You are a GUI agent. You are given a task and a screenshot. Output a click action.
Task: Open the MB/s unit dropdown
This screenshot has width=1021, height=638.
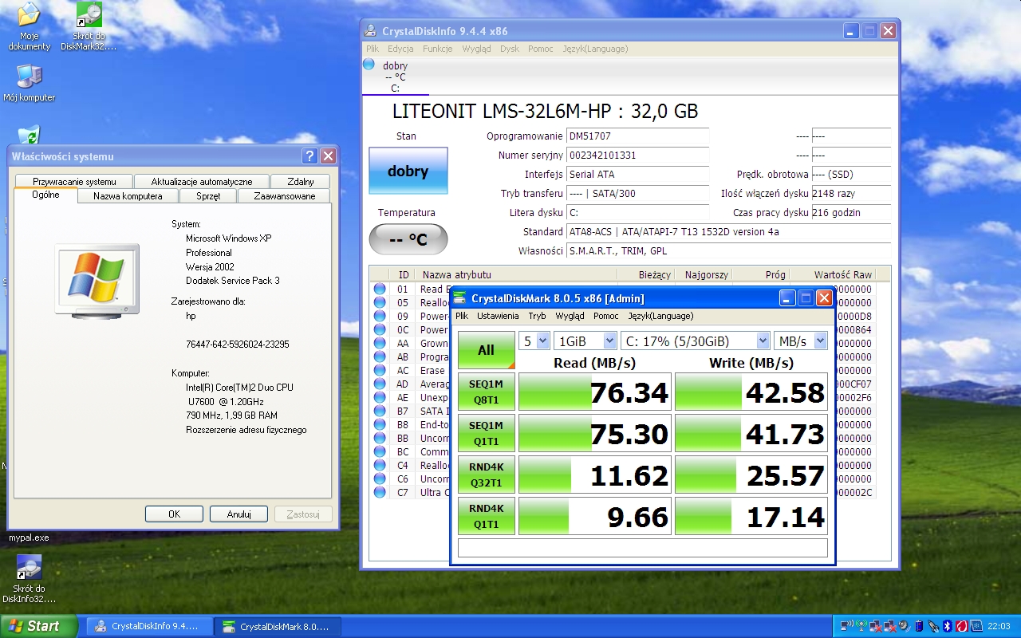click(800, 341)
